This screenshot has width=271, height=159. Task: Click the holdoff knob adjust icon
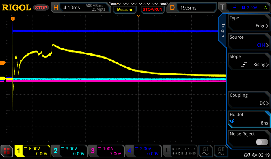[232, 121]
